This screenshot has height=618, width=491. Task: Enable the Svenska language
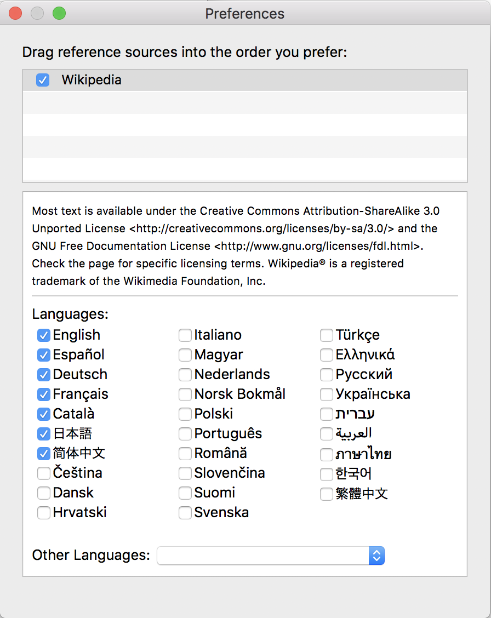(185, 513)
